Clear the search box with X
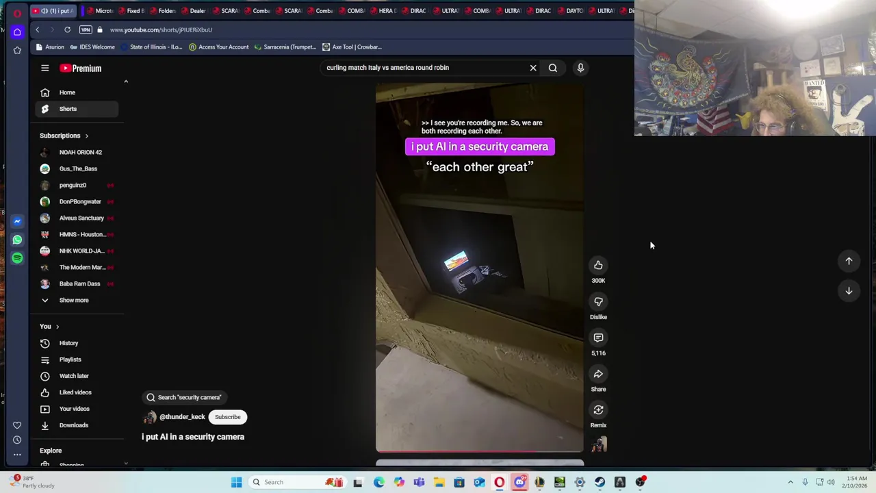The image size is (876, 493). (x=533, y=68)
